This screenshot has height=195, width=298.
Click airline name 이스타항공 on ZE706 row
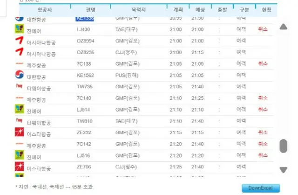pyautogui.click(x=39, y=168)
